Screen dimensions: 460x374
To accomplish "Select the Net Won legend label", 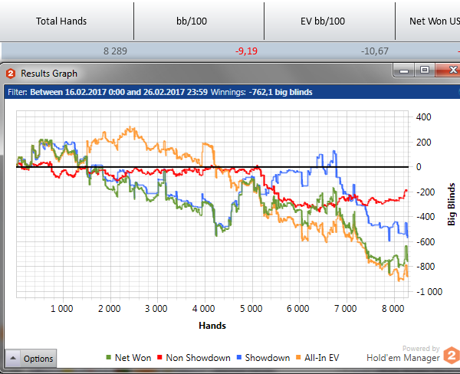I will point(133,358).
